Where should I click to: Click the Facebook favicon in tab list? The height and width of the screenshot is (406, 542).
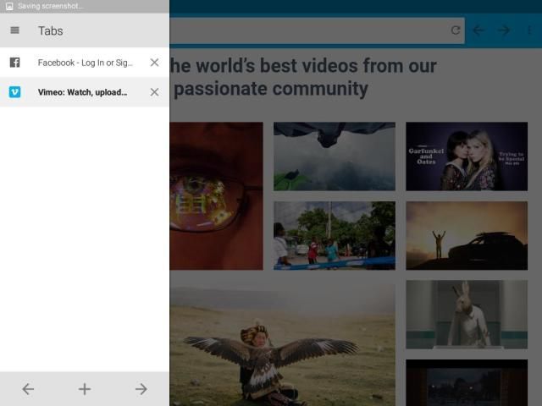(x=14, y=63)
